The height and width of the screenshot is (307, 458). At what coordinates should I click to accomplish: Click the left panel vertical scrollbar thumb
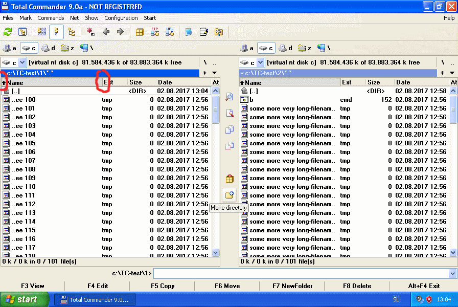(216, 109)
